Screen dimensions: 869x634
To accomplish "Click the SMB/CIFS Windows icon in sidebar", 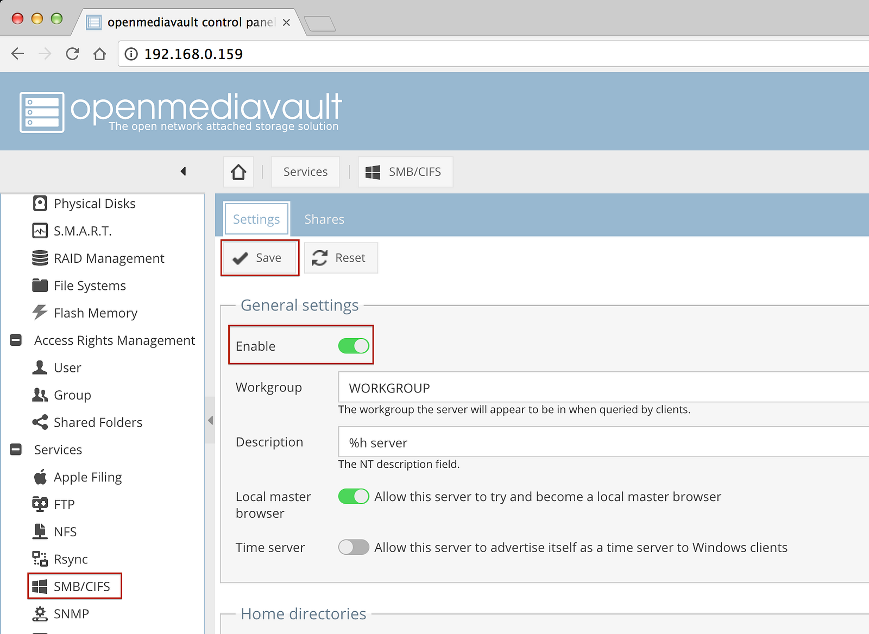I will [x=40, y=586].
